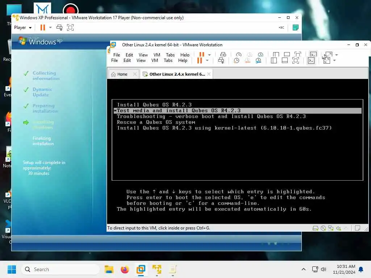Maximize the VMware Player window

coord(288,17)
